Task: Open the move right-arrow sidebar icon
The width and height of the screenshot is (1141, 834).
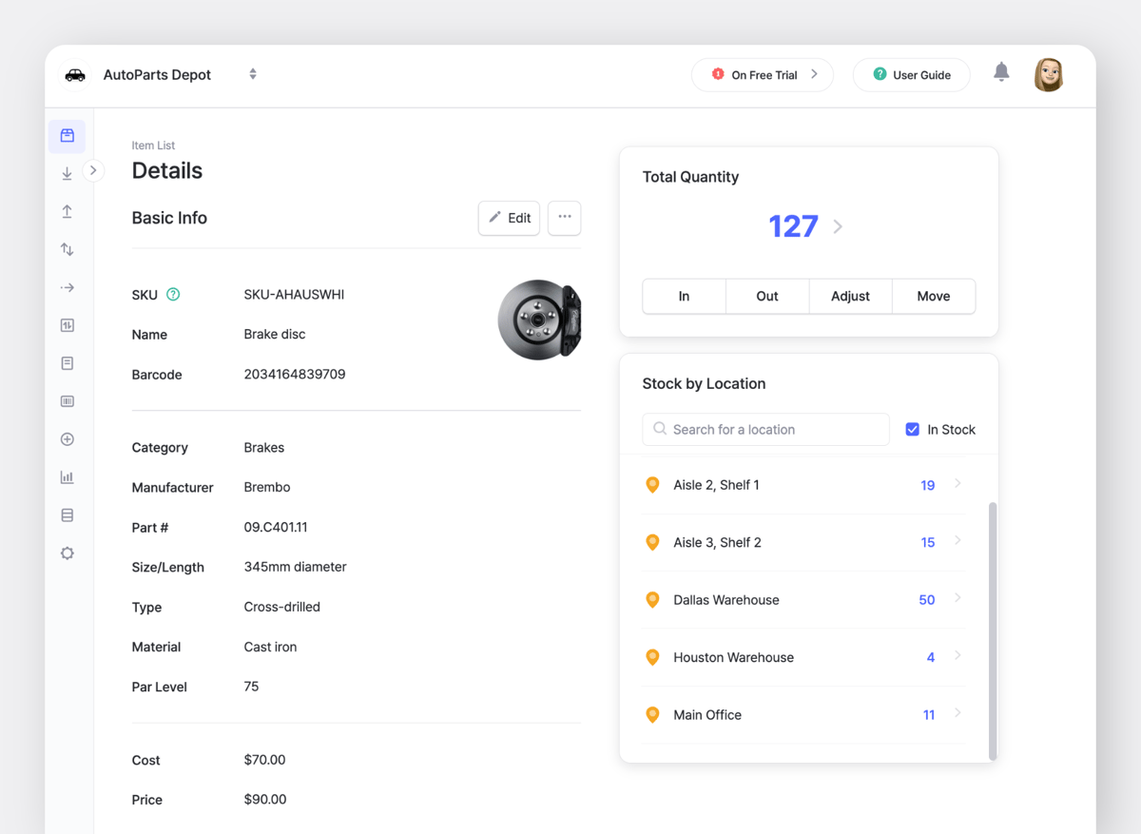Action: (67, 287)
